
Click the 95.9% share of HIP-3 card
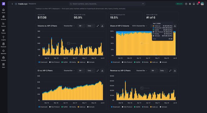89,16
